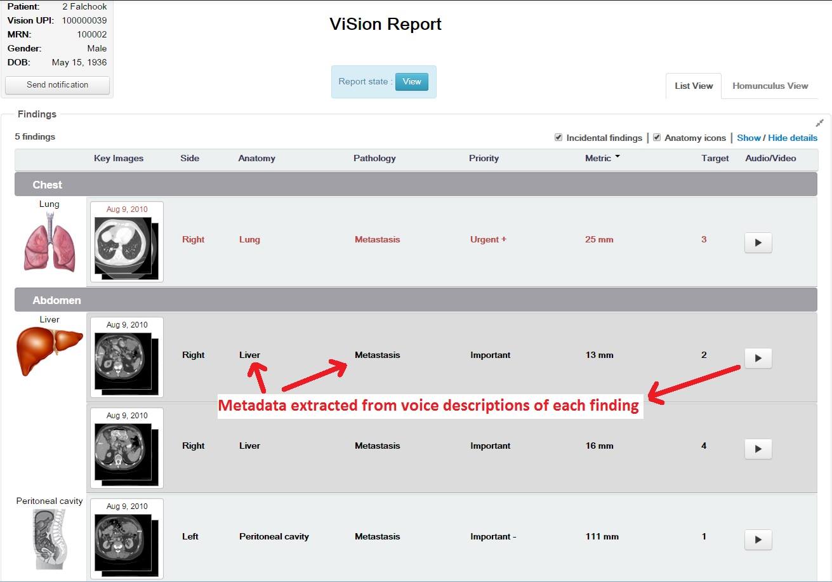Viewport: 832px width, 582px height.
Task: Click the Show details link
Action: point(749,138)
